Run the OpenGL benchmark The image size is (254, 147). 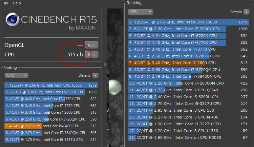[91, 45]
